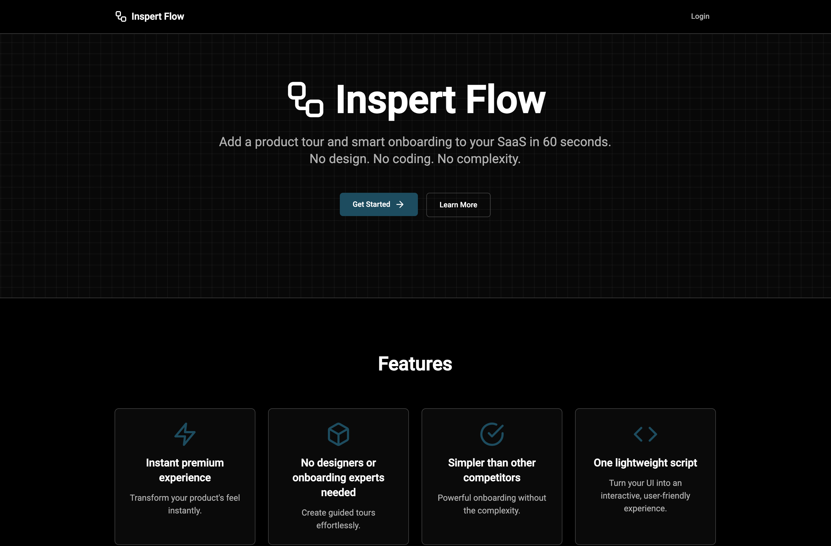Click the Inspert Flow logo icon in the navbar
Image resolution: width=831 pixels, height=546 pixels.
pyautogui.click(x=120, y=16)
